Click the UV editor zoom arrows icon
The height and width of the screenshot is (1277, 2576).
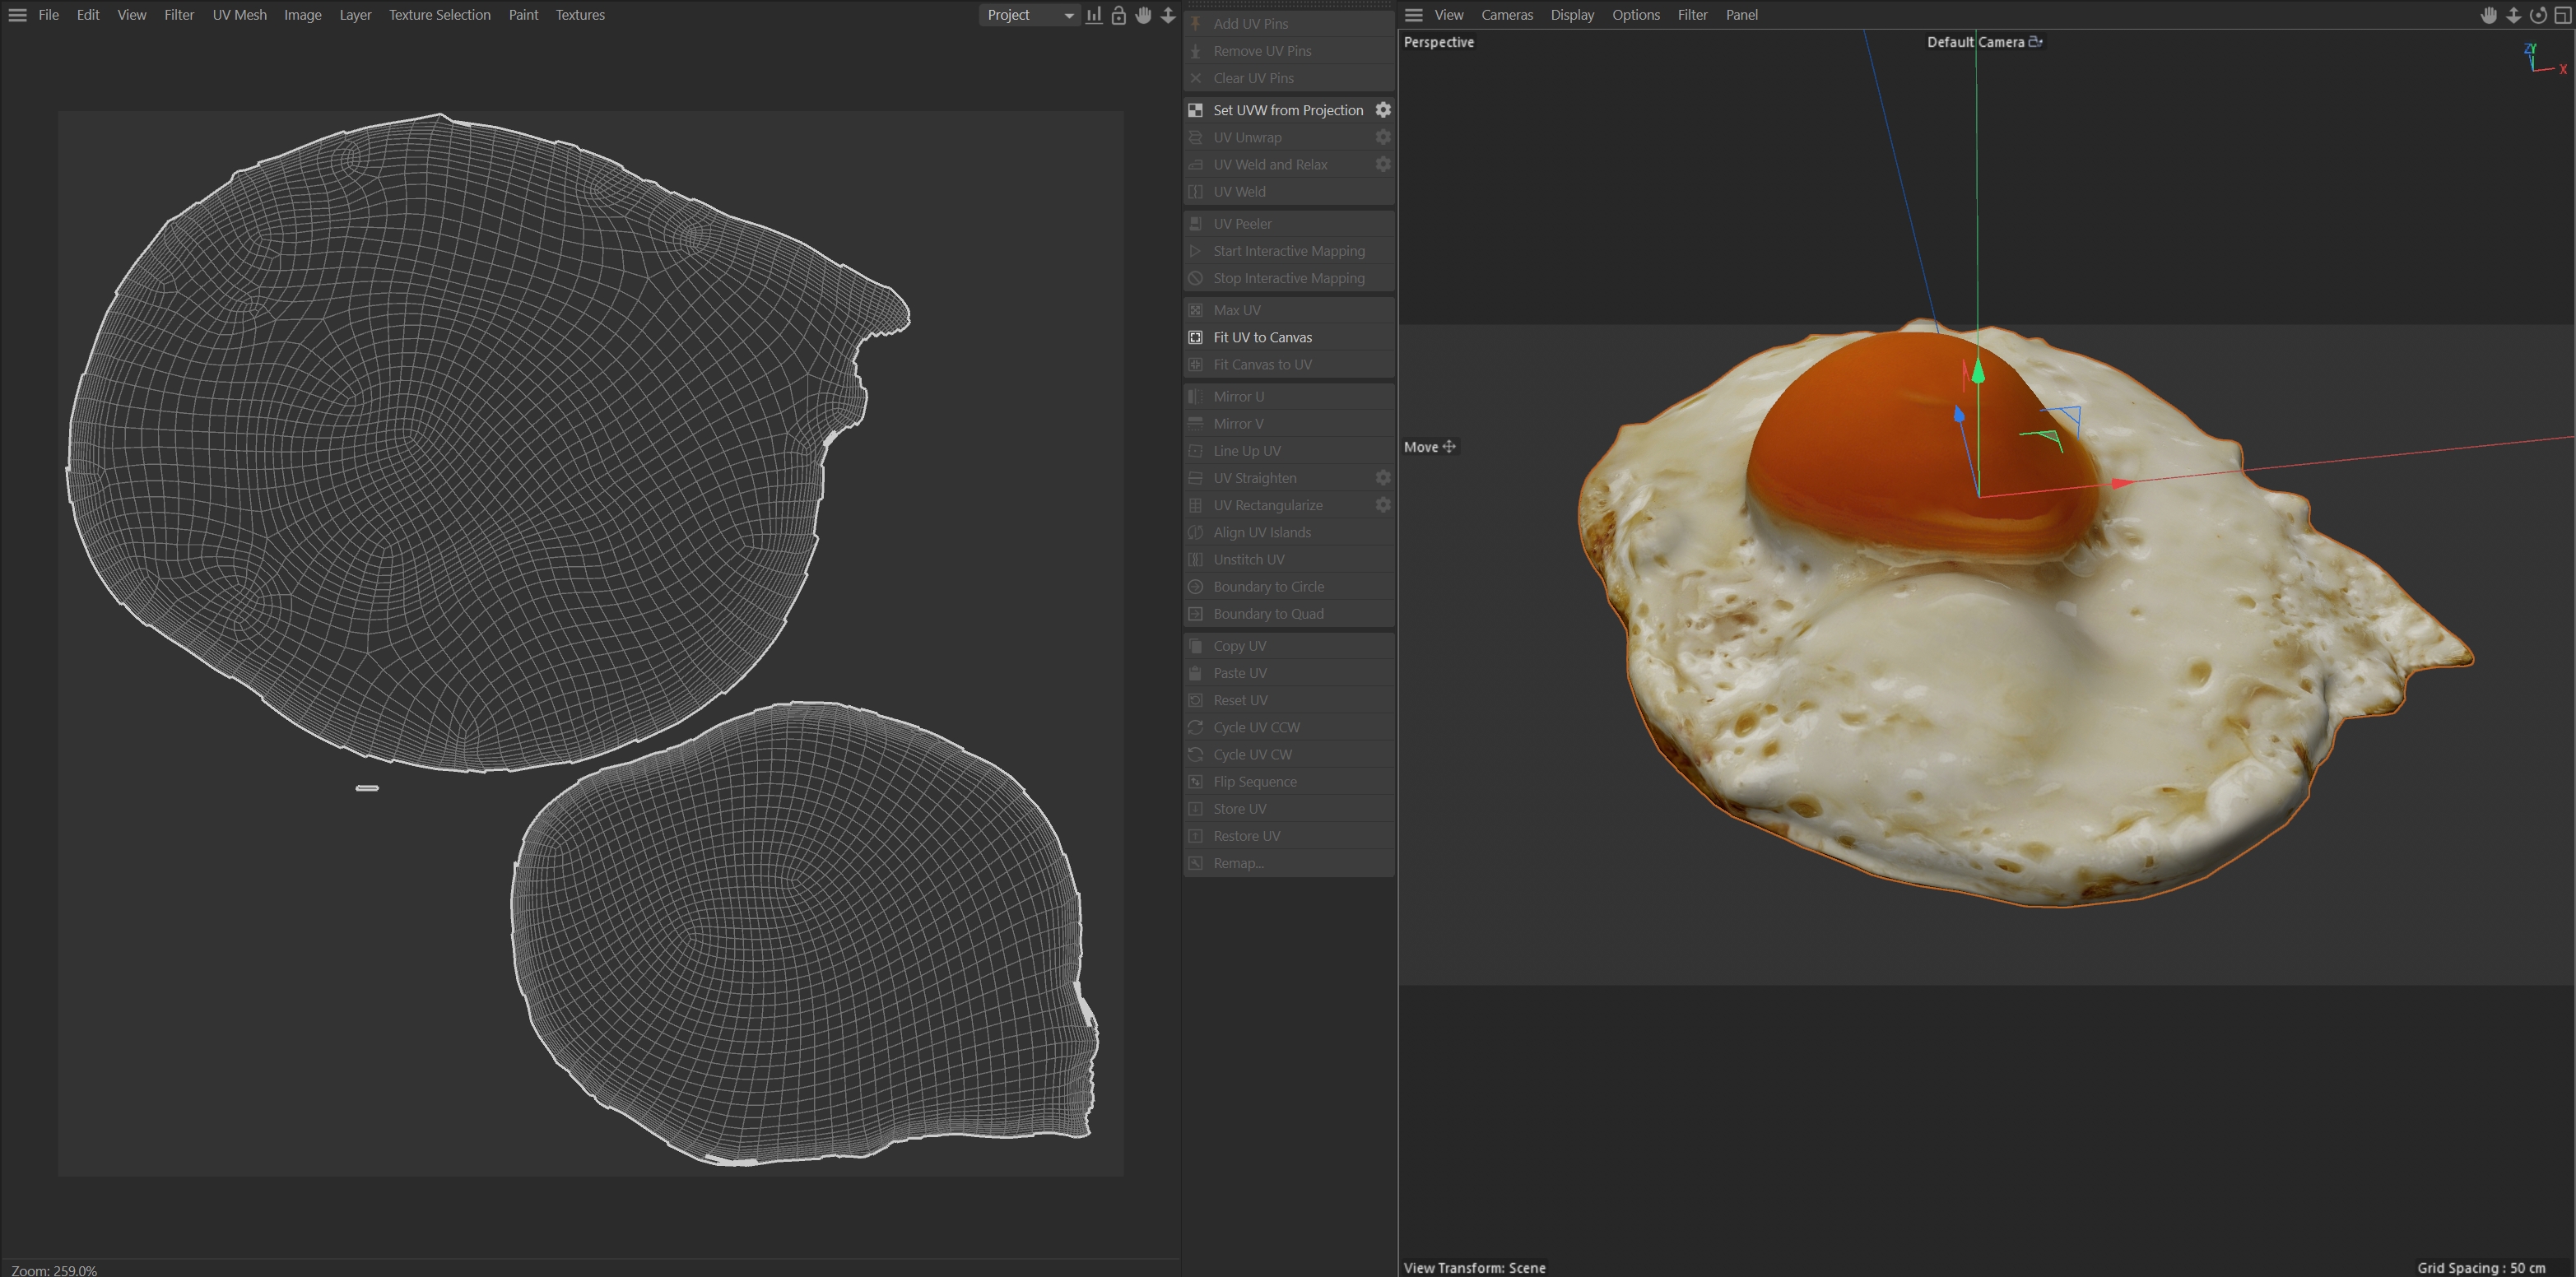(1168, 15)
